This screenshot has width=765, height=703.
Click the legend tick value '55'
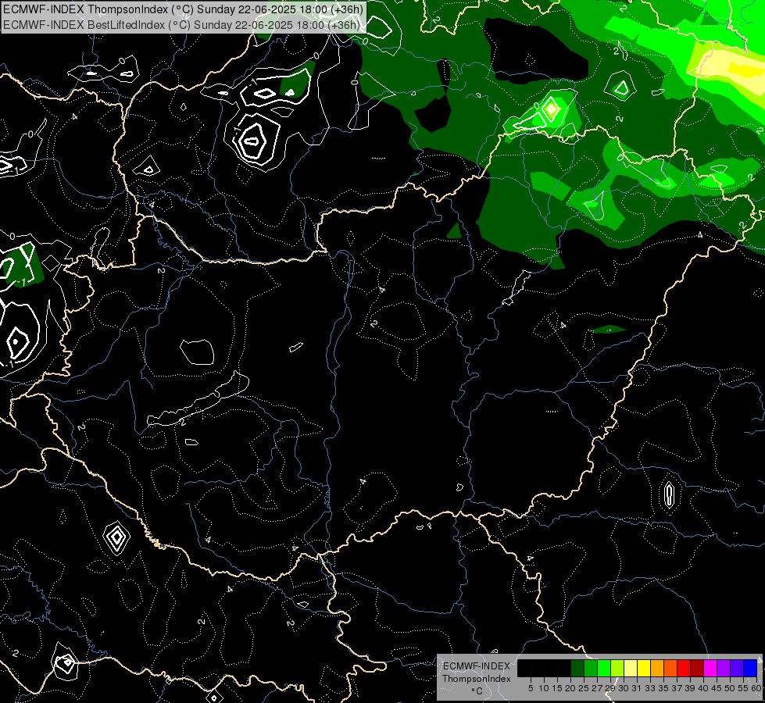(743, 688)
